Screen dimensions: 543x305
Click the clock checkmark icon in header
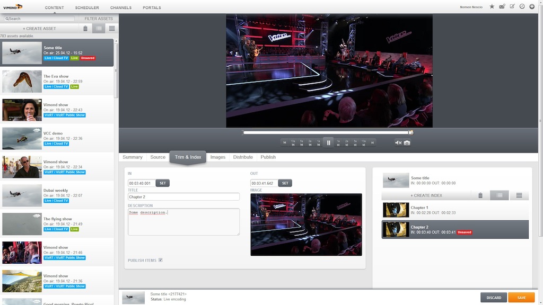[x=522, y=6]
